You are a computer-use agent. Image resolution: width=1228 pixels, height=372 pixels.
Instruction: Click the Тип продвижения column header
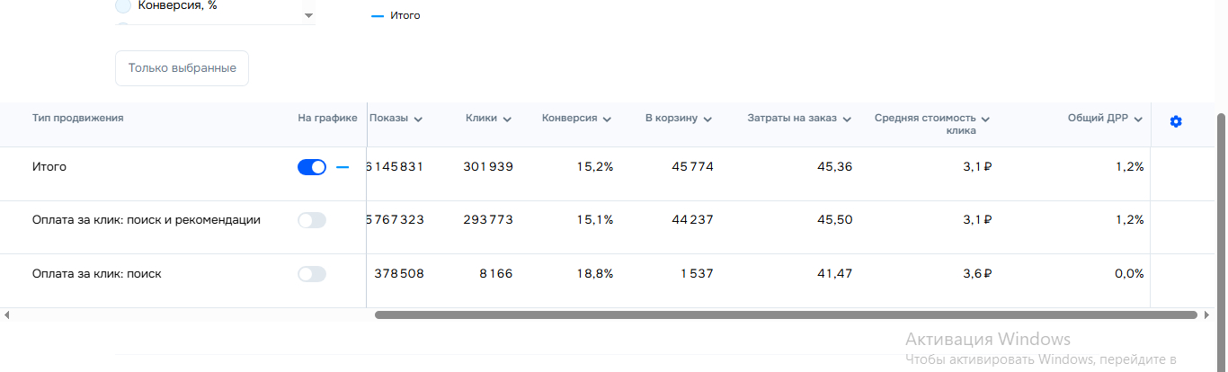click(78, 118)
